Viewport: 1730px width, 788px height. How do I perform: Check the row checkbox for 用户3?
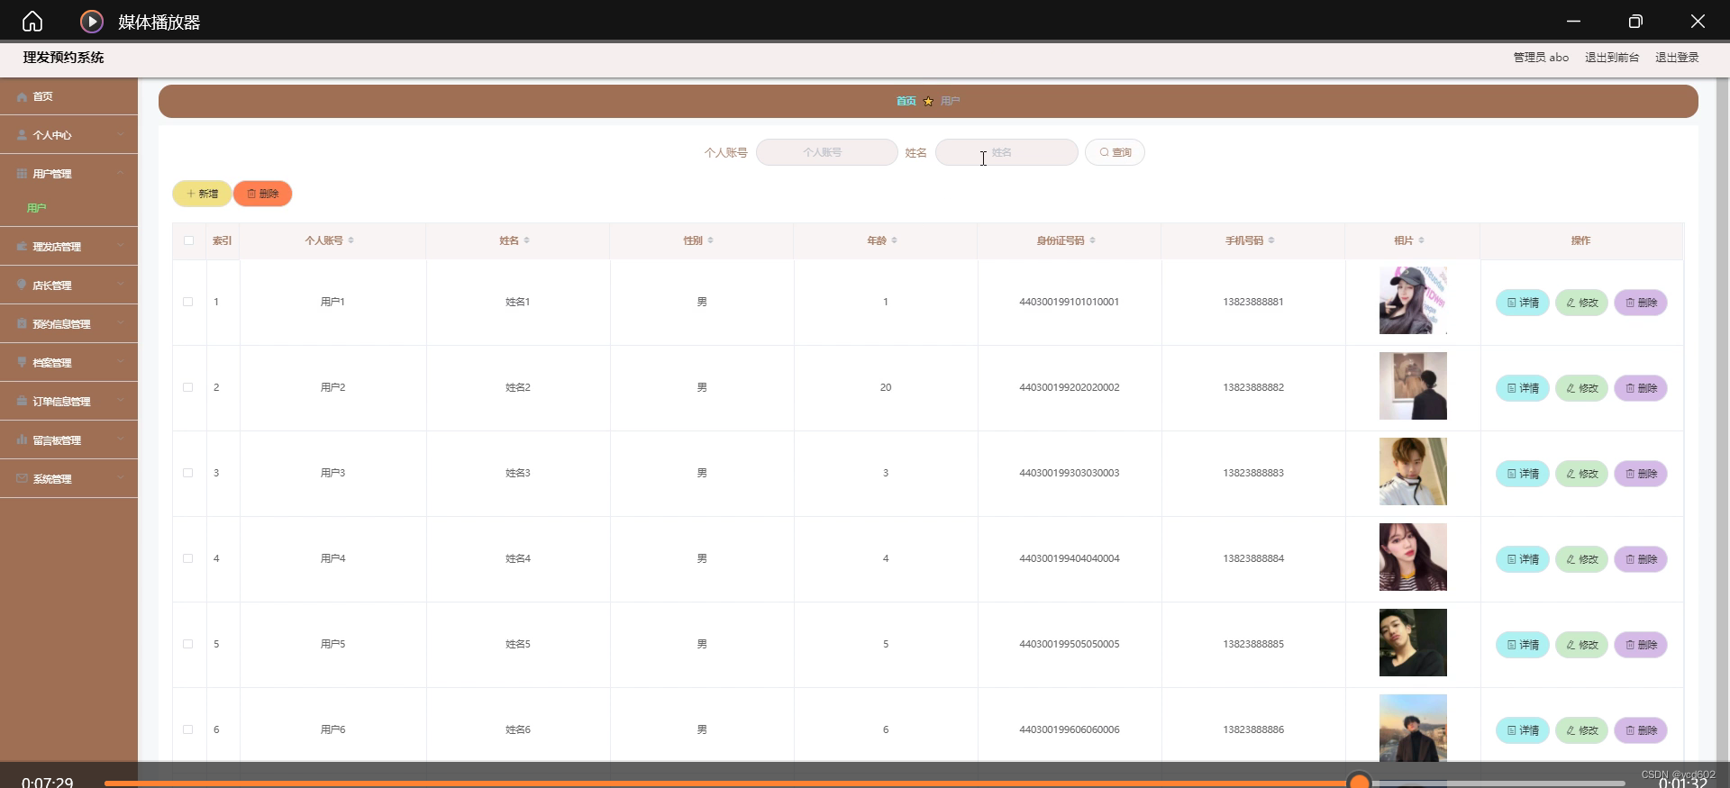point(188,473)
